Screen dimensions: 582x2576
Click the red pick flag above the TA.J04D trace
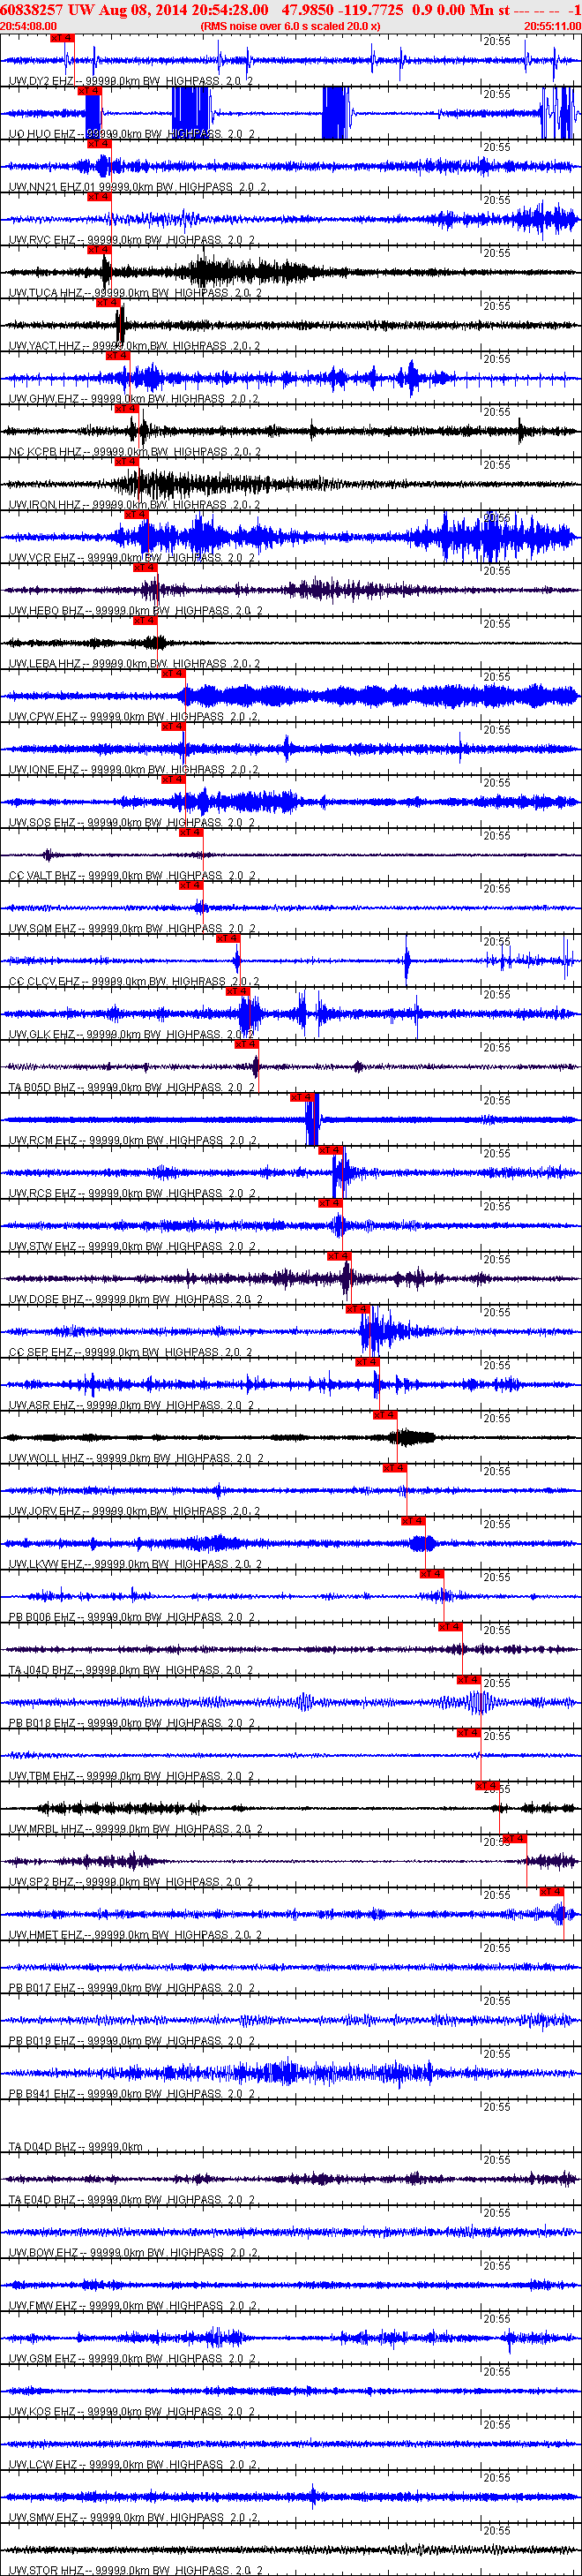point(451,1627)
